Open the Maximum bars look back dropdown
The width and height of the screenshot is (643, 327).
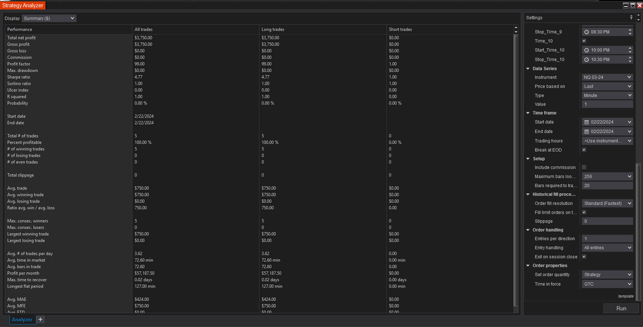tap(608, 177)
